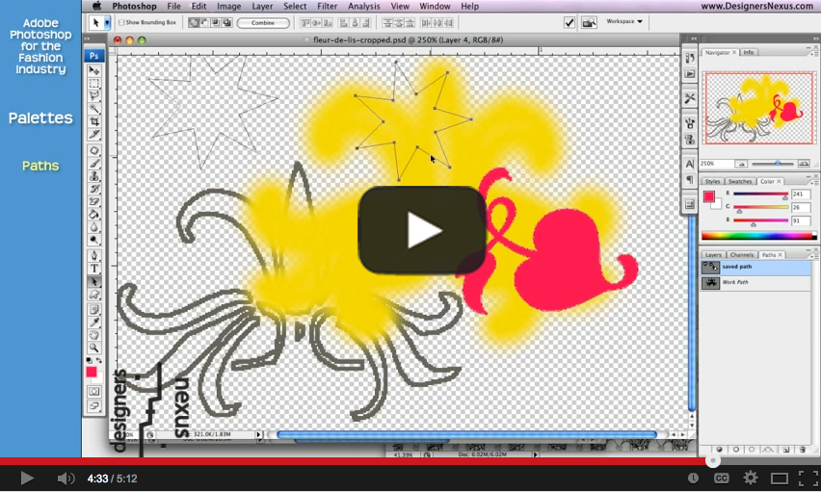Select the Type tool
Image resolution: width=821 pixels, height=492 pixels.
click(x=94, y=269)
